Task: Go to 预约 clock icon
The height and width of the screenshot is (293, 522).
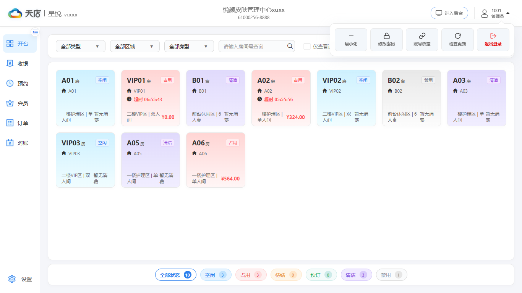Action: click(x=10, y=83)
